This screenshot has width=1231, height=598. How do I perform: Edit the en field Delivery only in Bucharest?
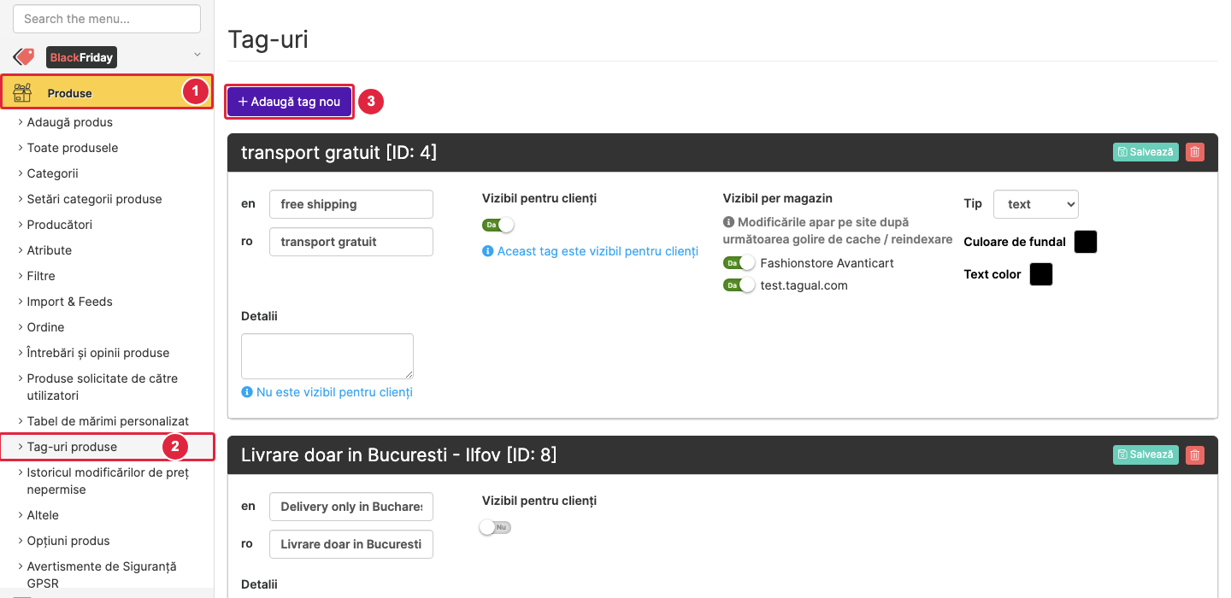(x=351, y=507)
